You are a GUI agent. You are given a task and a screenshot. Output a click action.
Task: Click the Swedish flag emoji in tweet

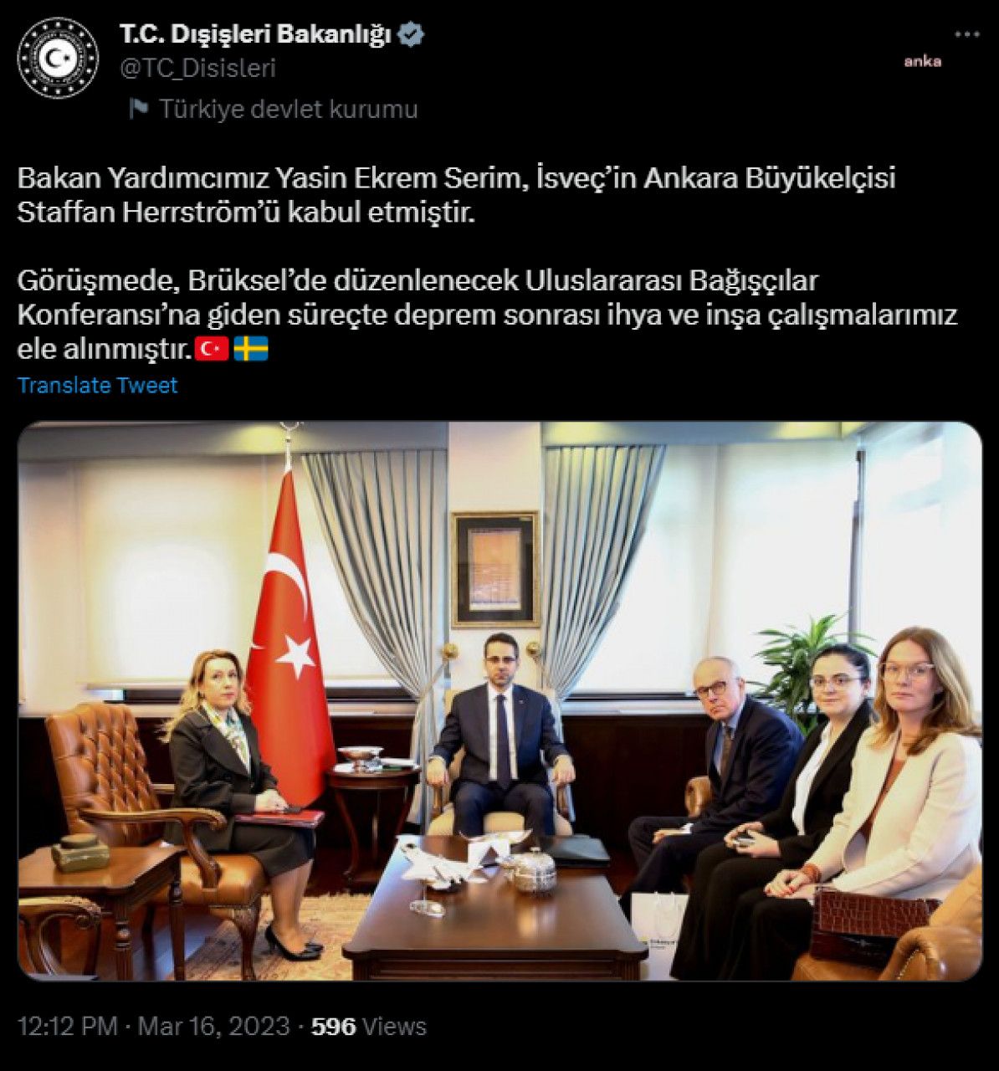tap(250, 349)
